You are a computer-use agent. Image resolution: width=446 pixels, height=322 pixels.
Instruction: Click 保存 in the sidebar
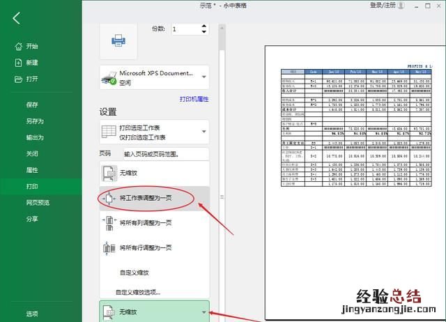click(32, 105)
